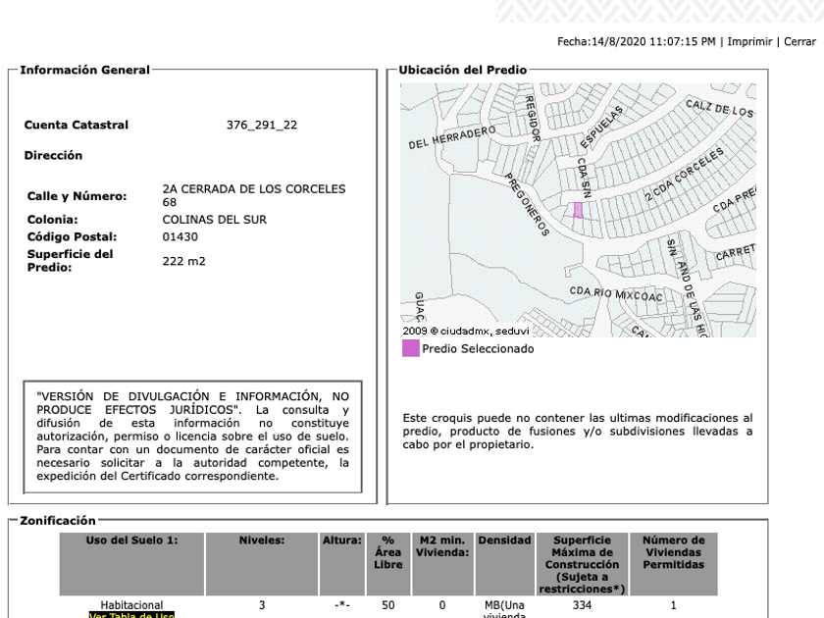
Task: Click the Información General section title
Action: pos(85,70)
